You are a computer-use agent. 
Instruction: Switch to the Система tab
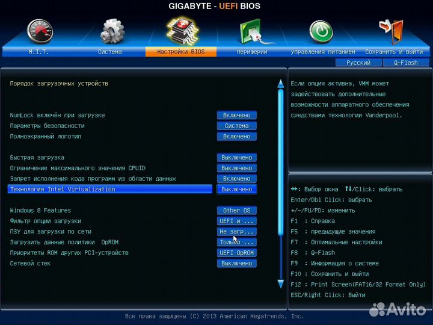[110, 52]
